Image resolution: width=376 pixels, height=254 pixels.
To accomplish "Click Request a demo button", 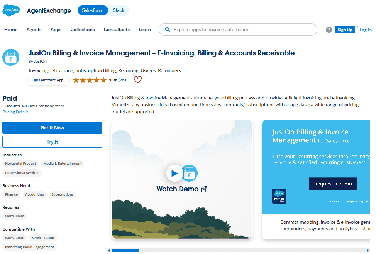I will tap(333, 184).
